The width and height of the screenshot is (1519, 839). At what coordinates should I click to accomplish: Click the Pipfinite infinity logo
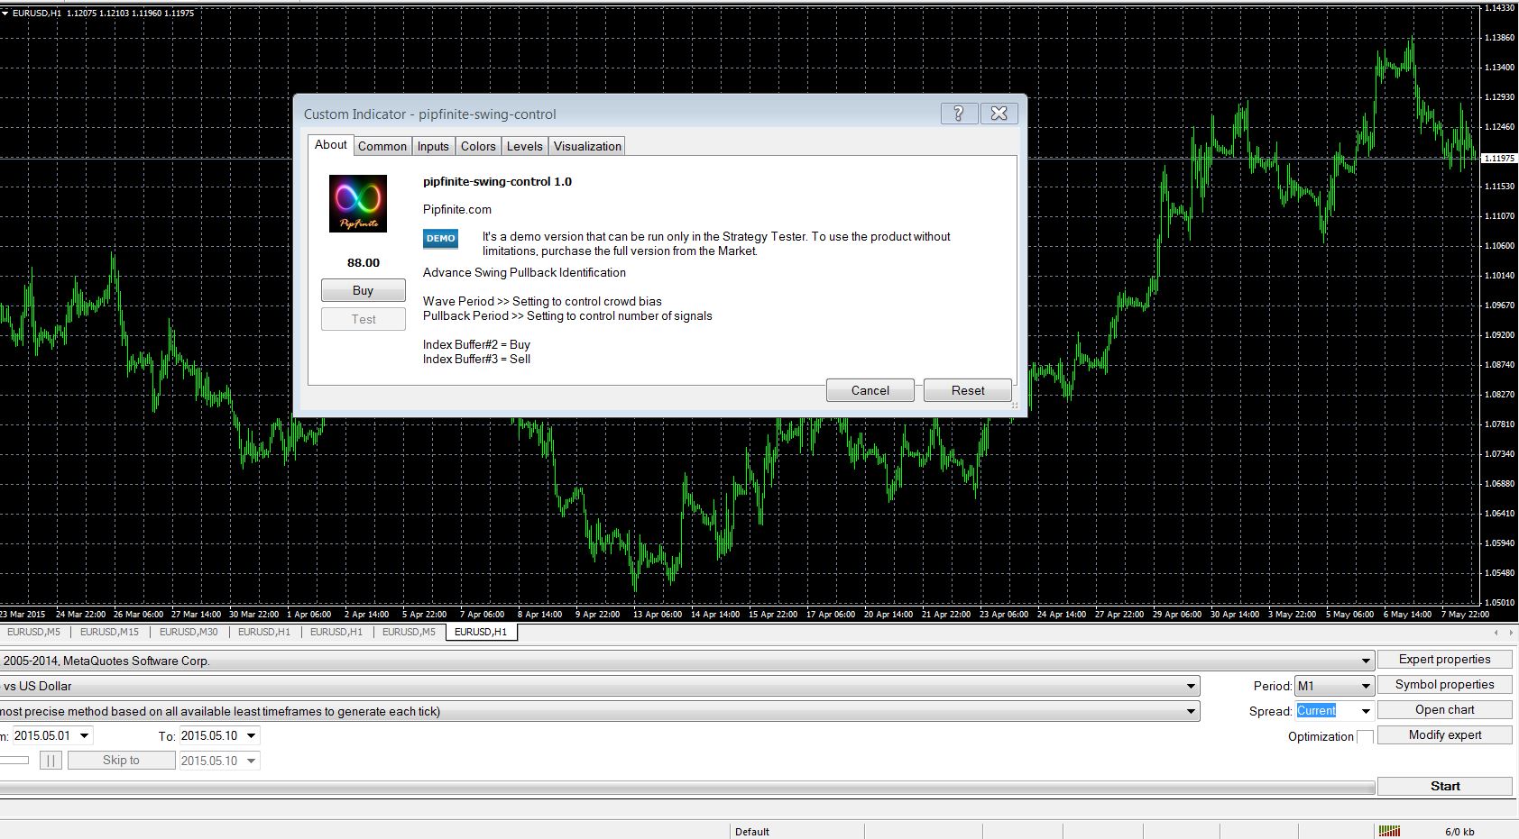358,204
